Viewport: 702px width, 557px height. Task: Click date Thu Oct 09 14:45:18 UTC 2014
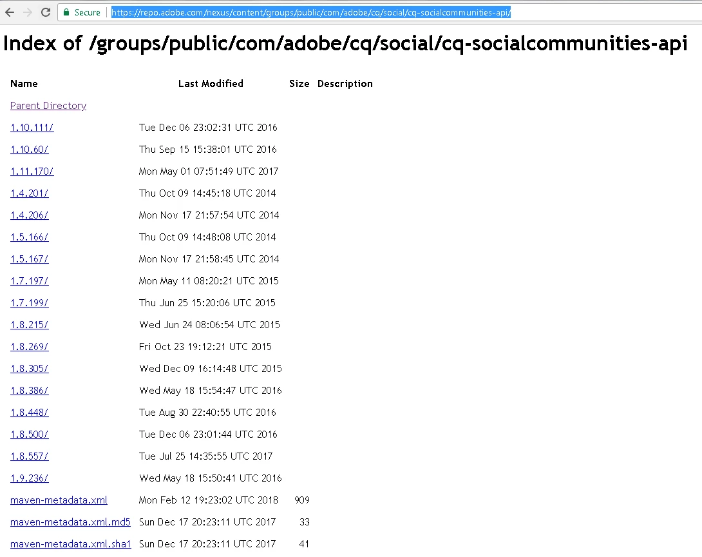(x=207, y=193)
